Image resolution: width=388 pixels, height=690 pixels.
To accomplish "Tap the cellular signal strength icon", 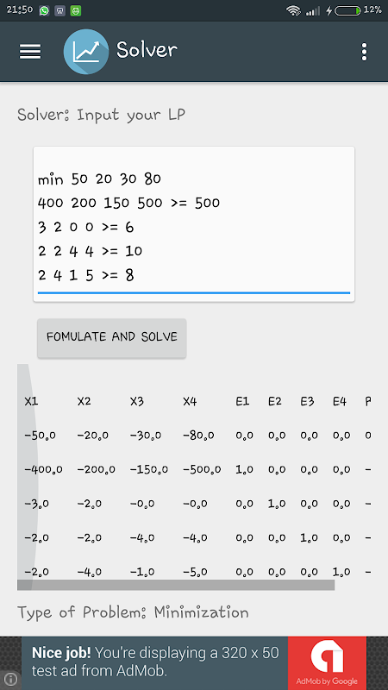I will (x=313, y=10).
